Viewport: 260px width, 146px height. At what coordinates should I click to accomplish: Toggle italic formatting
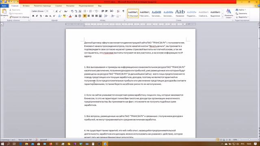click(37, 16)
